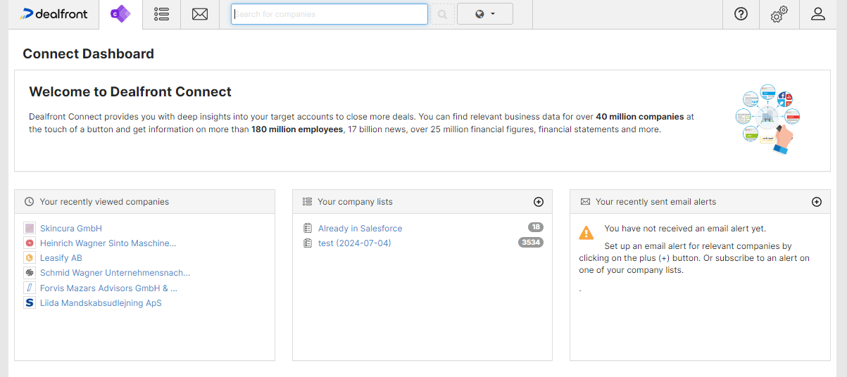
Task: Click the Dealfront logo
Action: pyautogui.click(x=54, y=14)
